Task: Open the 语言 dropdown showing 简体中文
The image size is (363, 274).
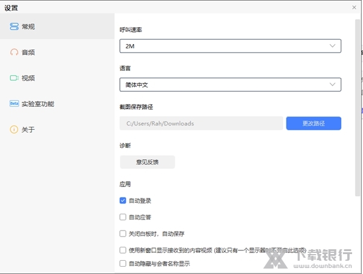Action: pos(231,84)
